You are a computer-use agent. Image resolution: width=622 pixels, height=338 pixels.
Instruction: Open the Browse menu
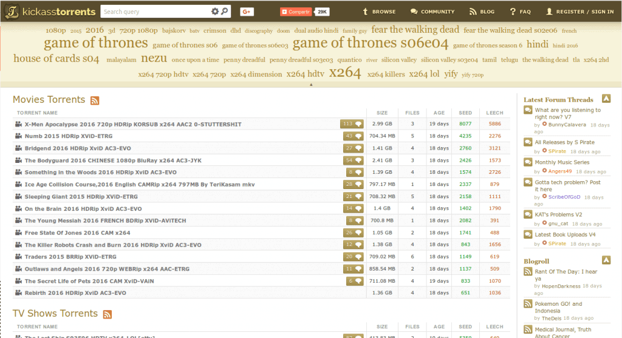[x=378, y=12]
